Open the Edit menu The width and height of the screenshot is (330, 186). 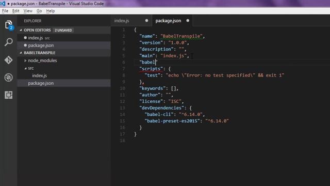pos(16,11)
